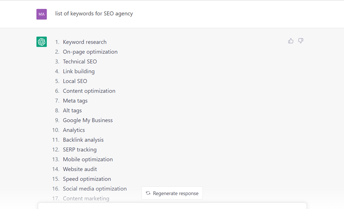The width and height of the screenshot is (344, 209).
Task: Click the thumbs down icon
Action: coord(301,41)
